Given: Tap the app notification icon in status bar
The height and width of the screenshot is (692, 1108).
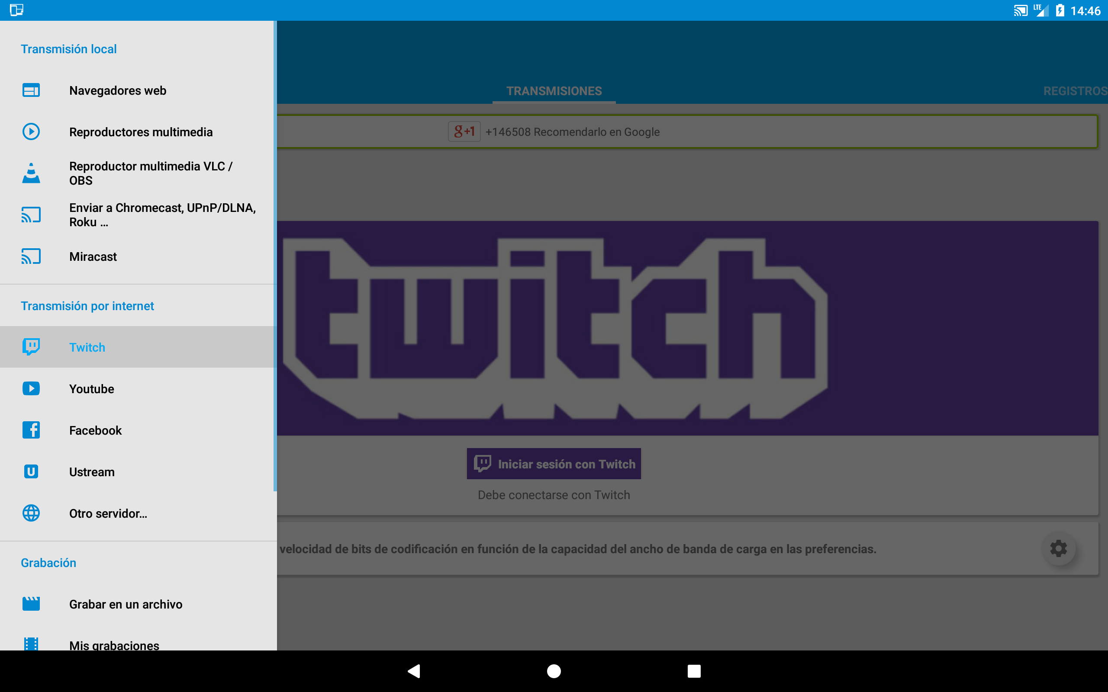Looking at the screenshot, I should click(16, 10).
